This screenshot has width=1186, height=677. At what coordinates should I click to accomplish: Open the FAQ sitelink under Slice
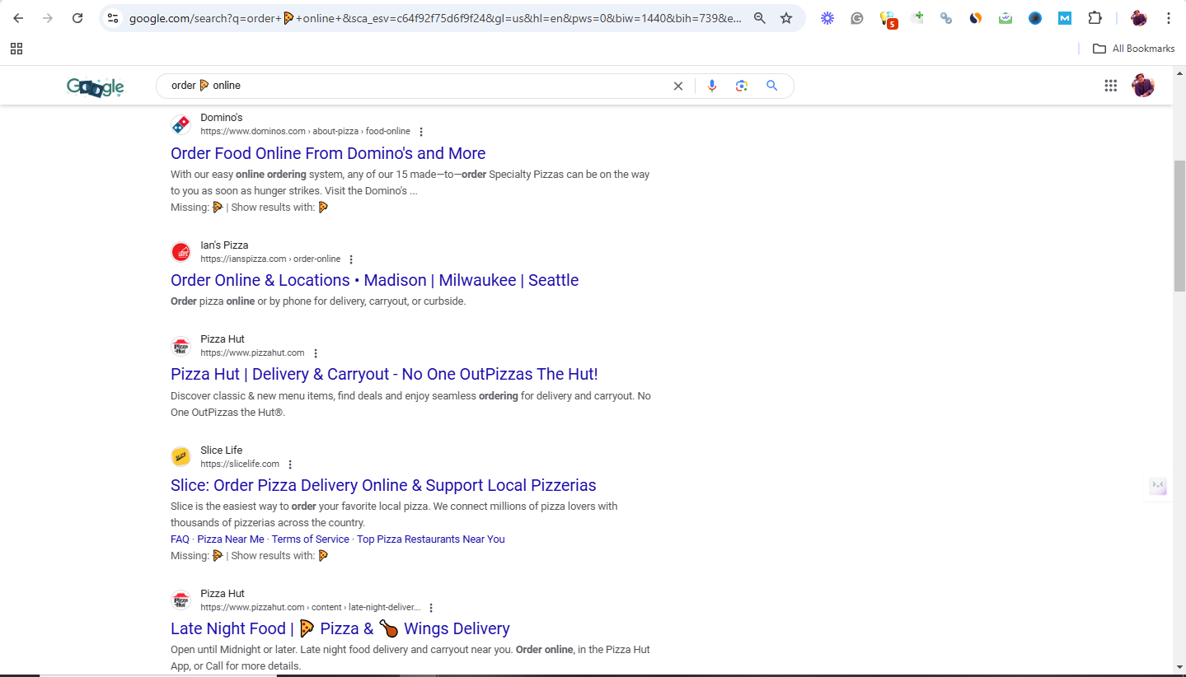[x=180, y=539]
